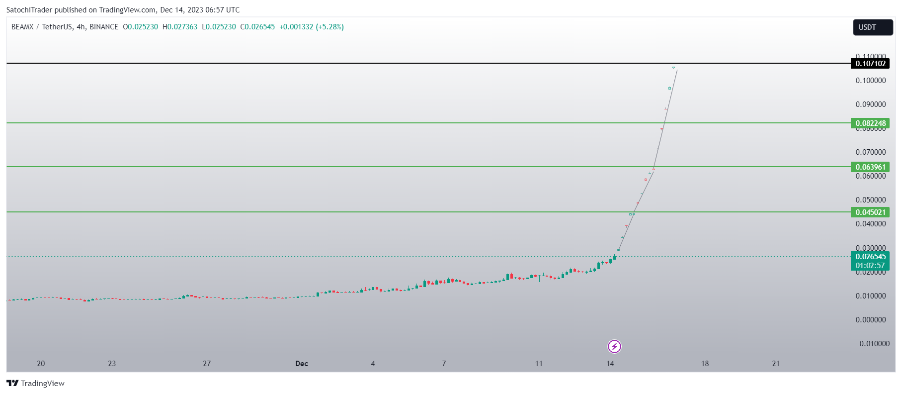Screen dimensions: 902x394
Task: Click the 0.010000 price axis tick
Action: (x=871, y=296)
